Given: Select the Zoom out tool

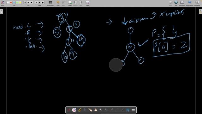Looking at the screenshot, I should [106, 110].
